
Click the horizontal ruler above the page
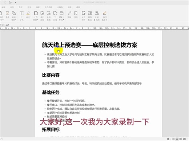coord(94,28)
